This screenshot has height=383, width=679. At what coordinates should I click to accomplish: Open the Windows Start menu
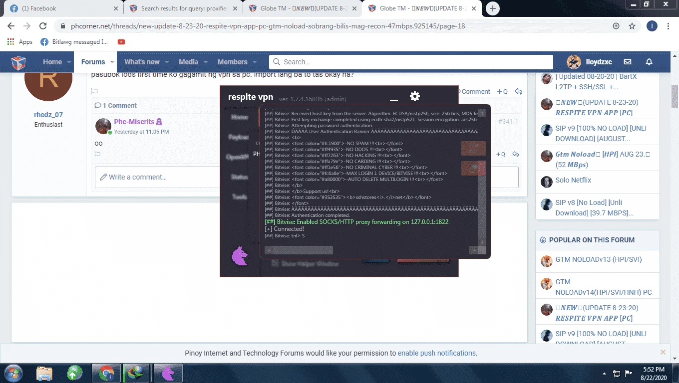coord(13,373)
